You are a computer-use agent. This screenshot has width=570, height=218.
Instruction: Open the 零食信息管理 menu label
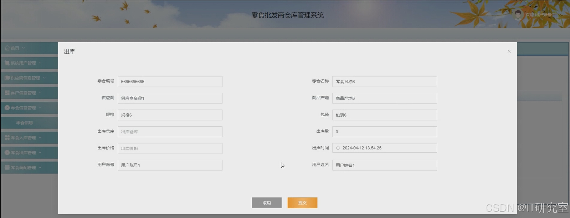pyautogui.click(x=23, y=108)
